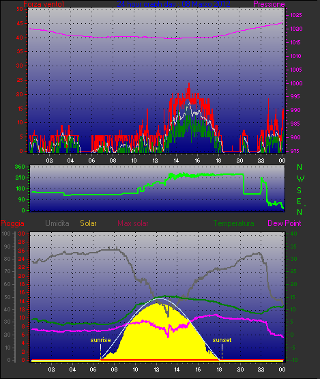
Task: Click the 24 hour graph day title
Action: [x=173, y=4]
